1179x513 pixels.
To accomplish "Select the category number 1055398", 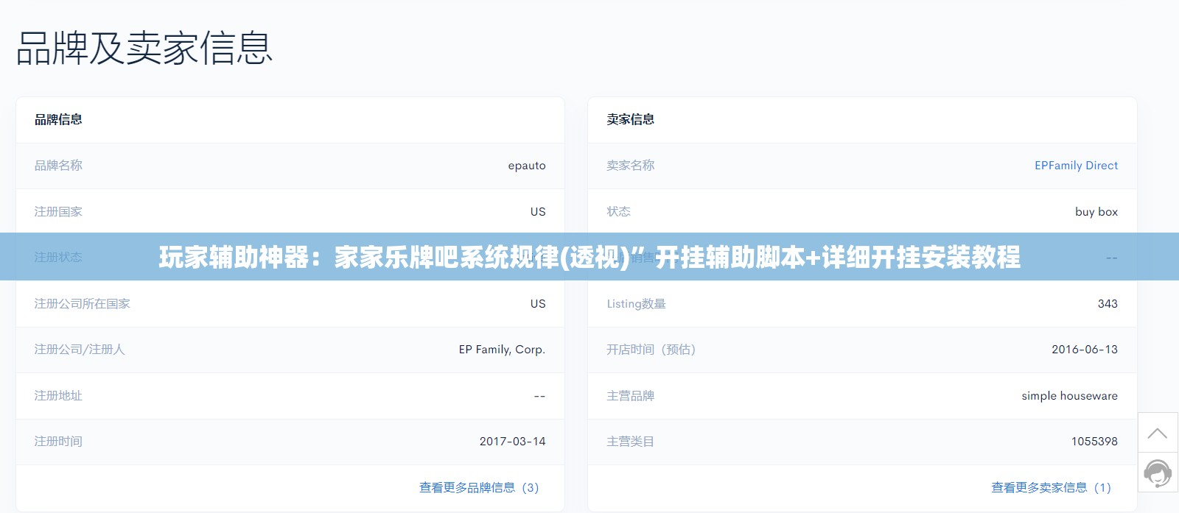I will 1094,442.
